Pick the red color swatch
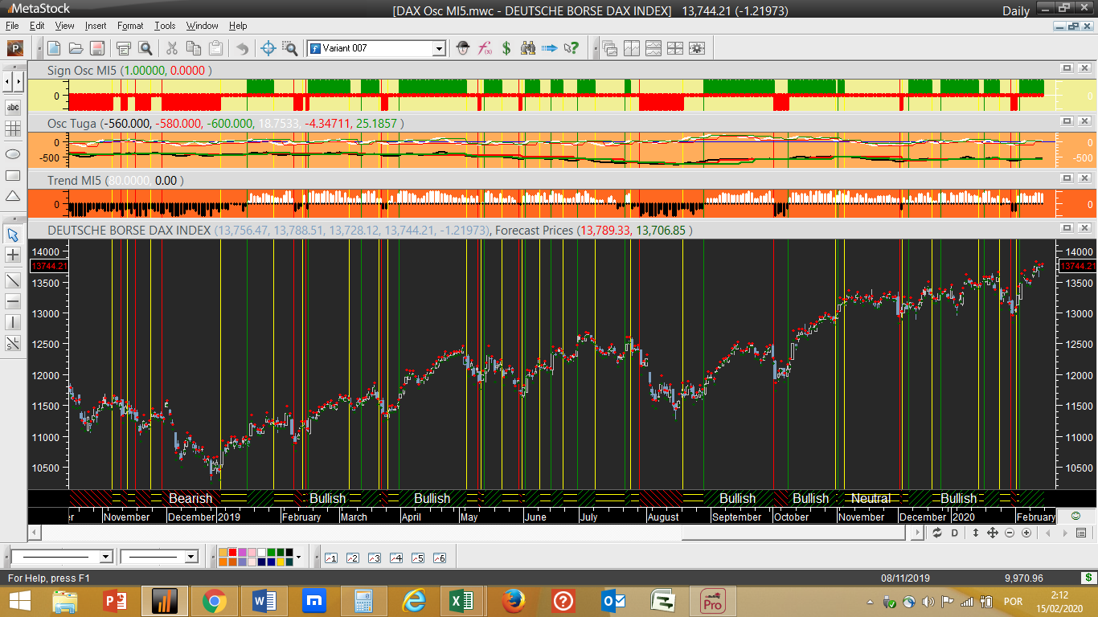Viewport: 1098px width, 617px height. coord(232,553)
